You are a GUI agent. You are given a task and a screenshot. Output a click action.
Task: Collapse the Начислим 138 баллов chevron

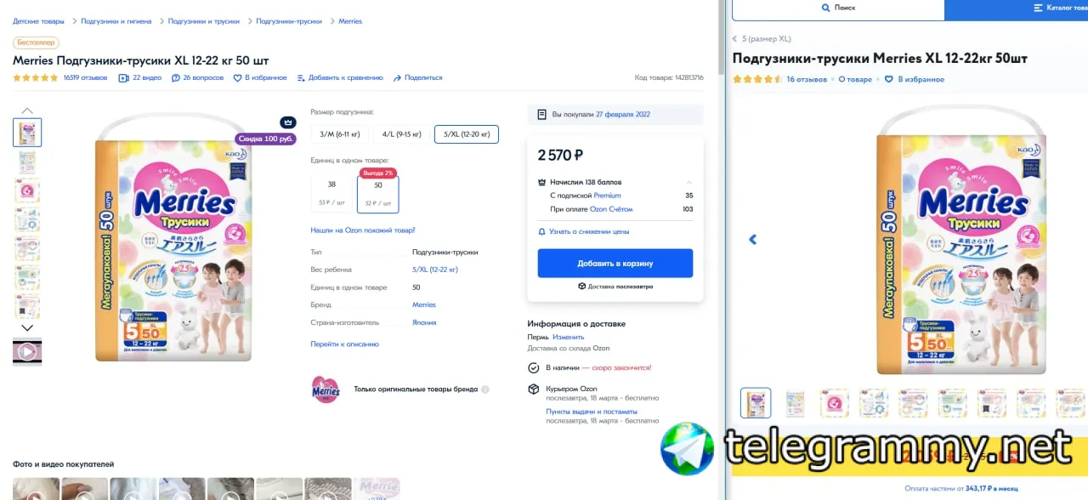[x=688, y=182]
